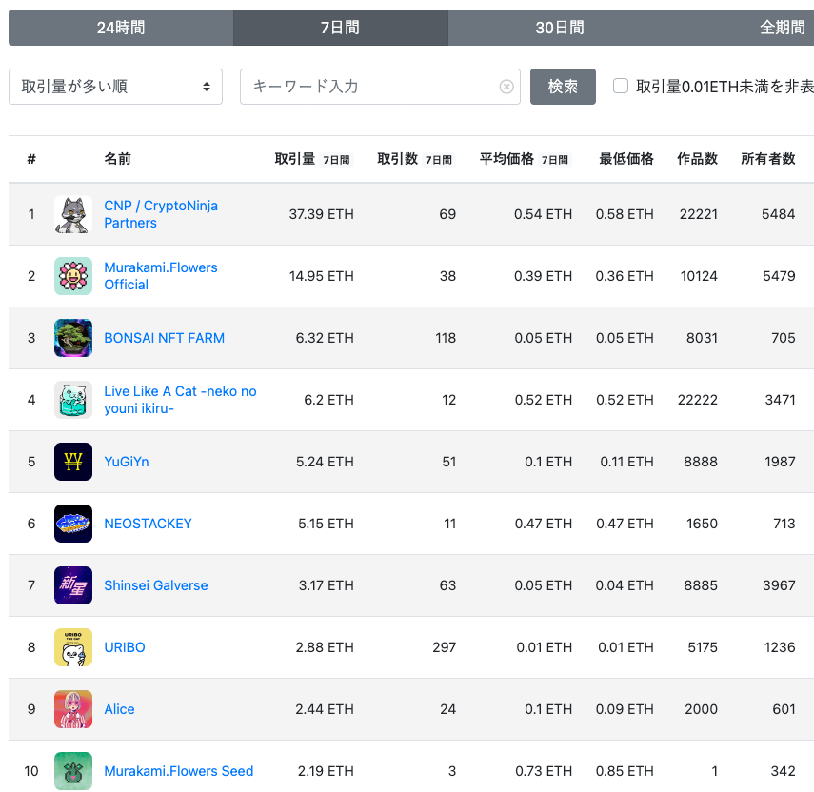Click the 37.39 ETH volume value
Viewport: 814px width, 792px height.
coord(322,214)
